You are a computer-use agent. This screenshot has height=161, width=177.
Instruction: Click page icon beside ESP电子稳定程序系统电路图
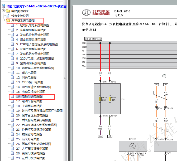tap(12, 44)
